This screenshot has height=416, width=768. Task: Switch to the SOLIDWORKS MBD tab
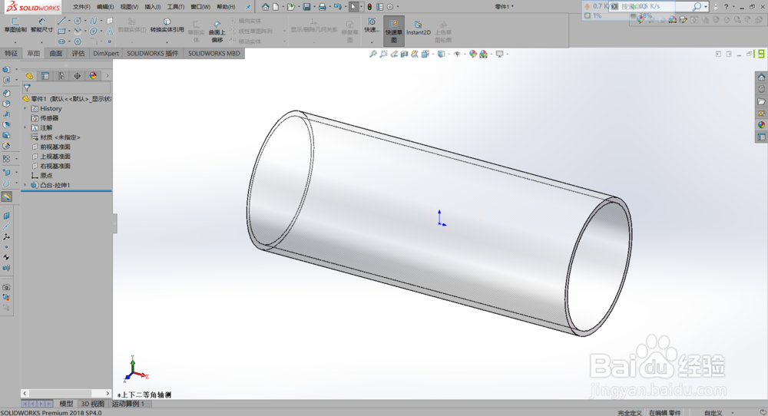[214, 54]
